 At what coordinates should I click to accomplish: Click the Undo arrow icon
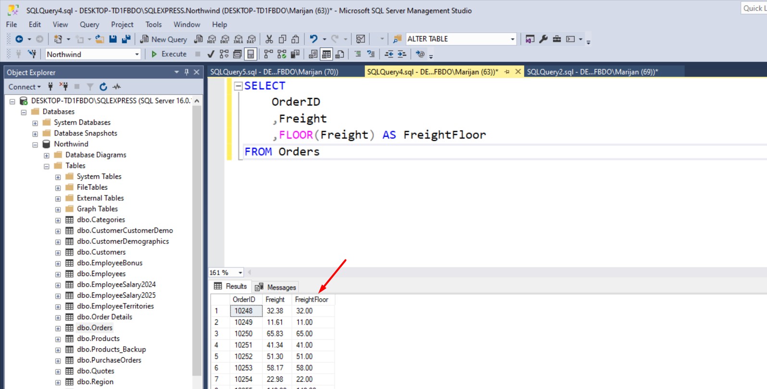[314, 39]
